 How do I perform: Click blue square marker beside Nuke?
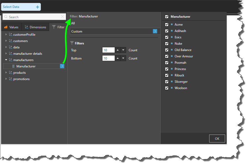tap(172, 43)
